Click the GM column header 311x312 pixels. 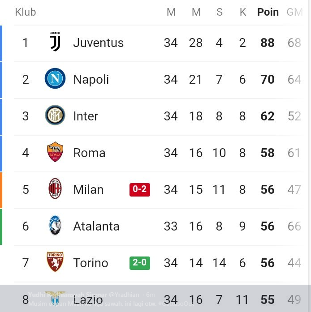pyautogui.click(x=295, y=12)
